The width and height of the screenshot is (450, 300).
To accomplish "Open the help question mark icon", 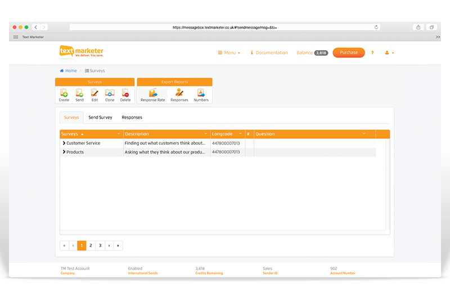I will coord(372,53).
